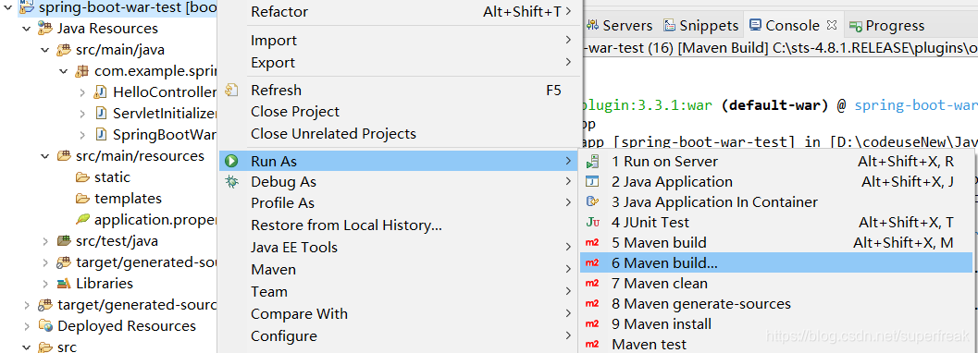Click the Libraries books icon
The image size is (978, 353).
(x=64, y=284)
